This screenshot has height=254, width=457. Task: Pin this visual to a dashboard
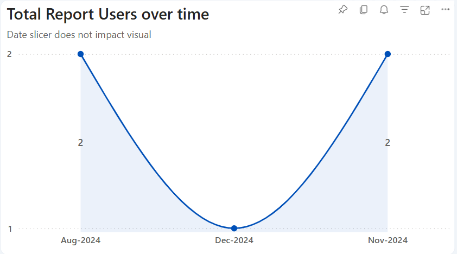click(342, 10)
